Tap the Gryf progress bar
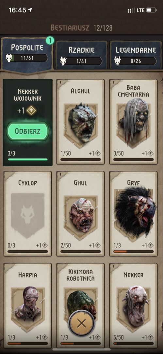 [134, 251]
